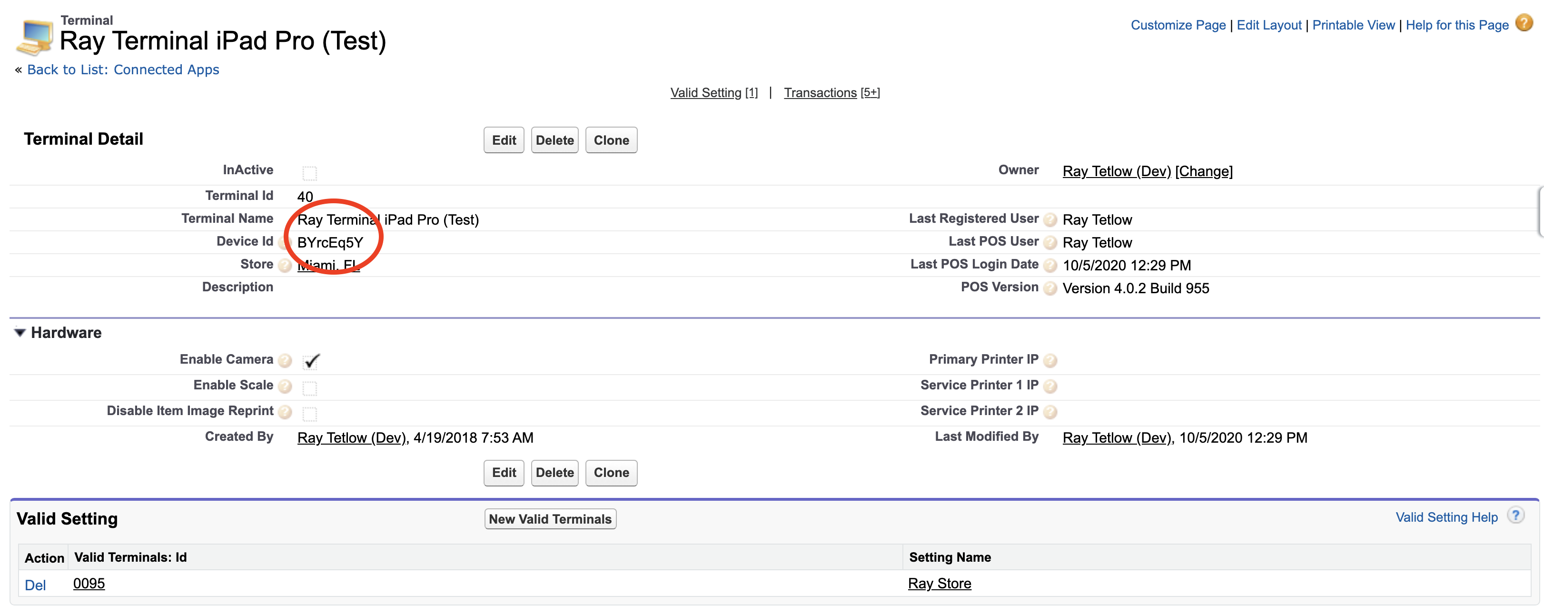
Task: Click the Change owner link
Action: point(1204,171)
